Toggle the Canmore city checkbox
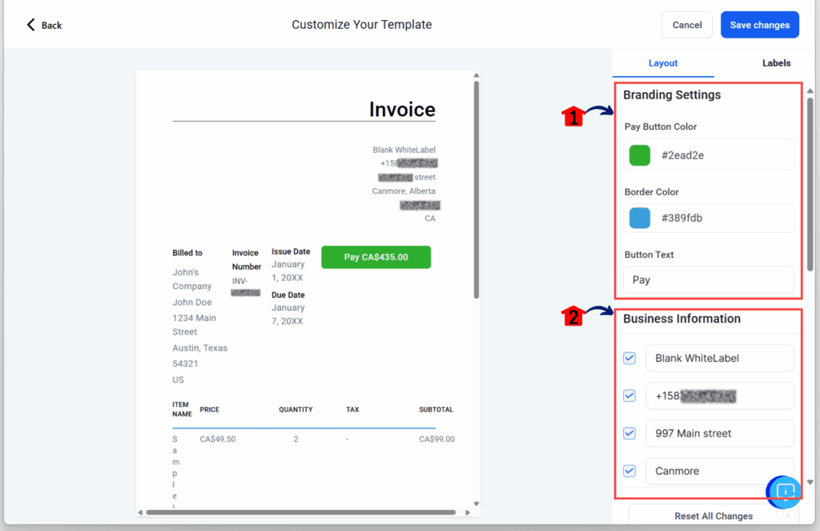This screenshot has height=531, width=820. coord(629,471)
